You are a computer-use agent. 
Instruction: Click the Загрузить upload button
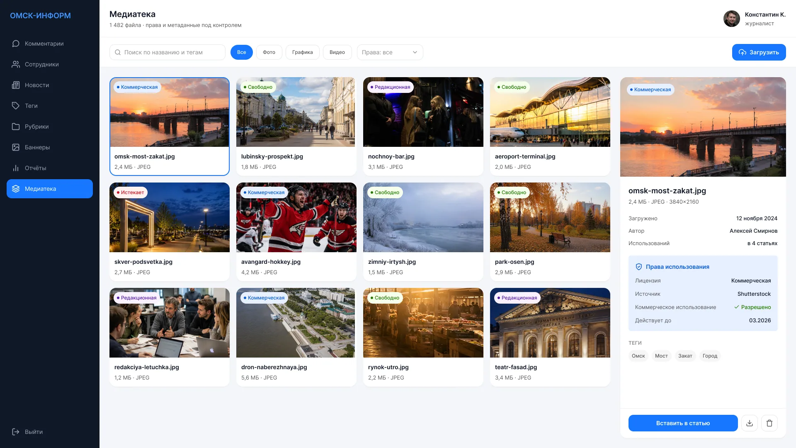759,52
